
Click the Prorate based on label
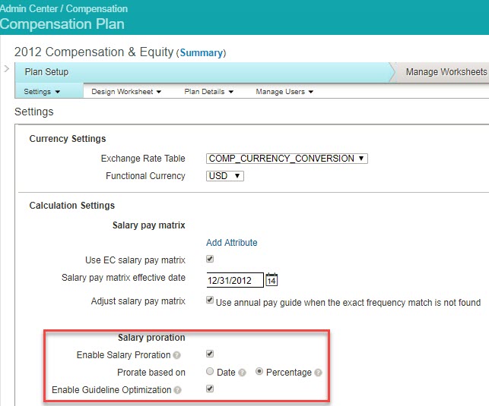coord(151,373)
